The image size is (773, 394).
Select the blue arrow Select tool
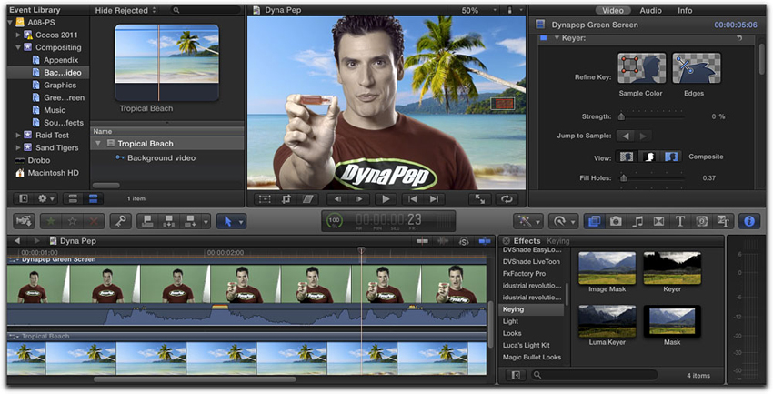tap(227, 221)
